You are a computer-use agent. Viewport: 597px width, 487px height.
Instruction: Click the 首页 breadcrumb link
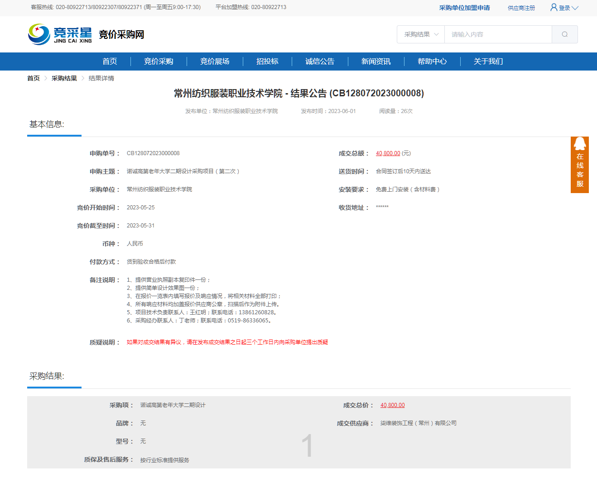coord(34,78)
